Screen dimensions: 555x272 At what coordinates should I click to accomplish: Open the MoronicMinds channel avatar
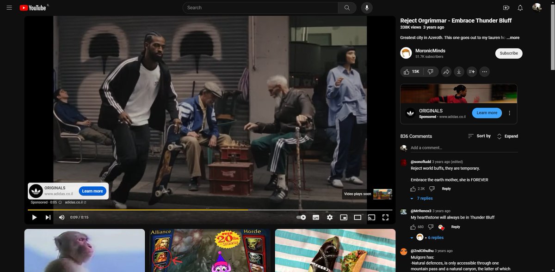pyautogui.click(x=406, y=53)
